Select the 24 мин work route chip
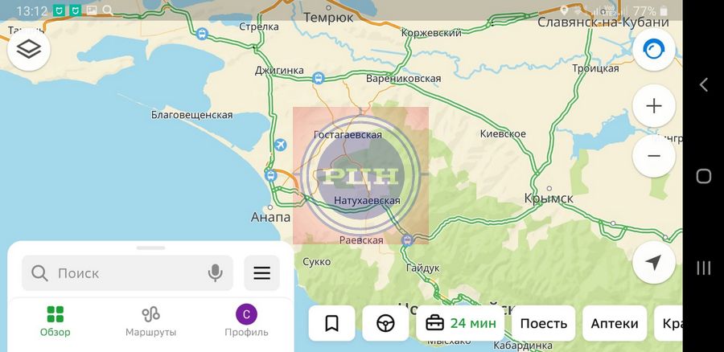Image resolution: width=724 pixels, height=352 pixels. coord(460,323)
